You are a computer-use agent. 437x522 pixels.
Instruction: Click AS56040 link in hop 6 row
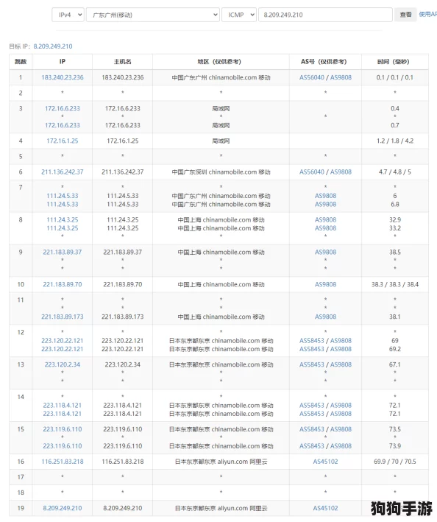point(312,172)
